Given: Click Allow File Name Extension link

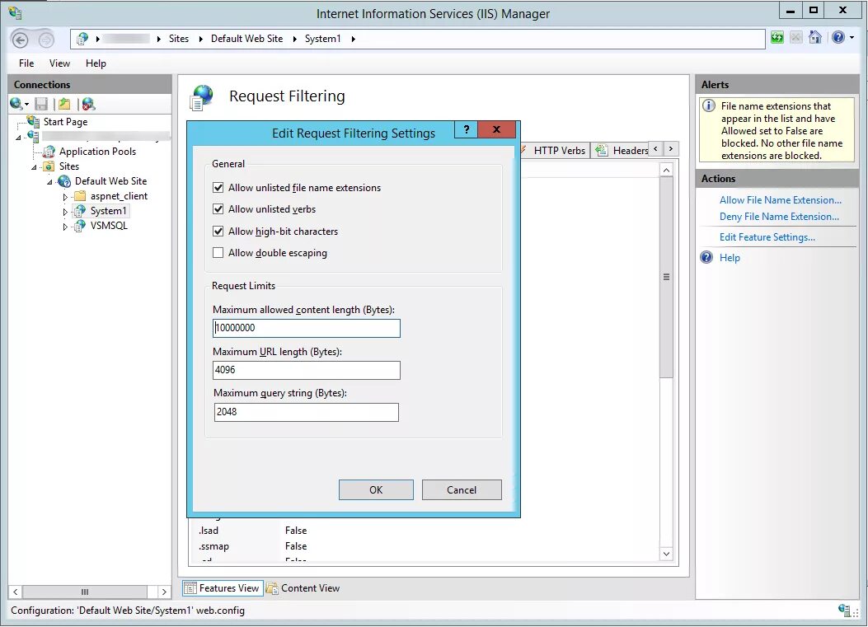Looking at the screenshot, I should click(x=781, y=199).
